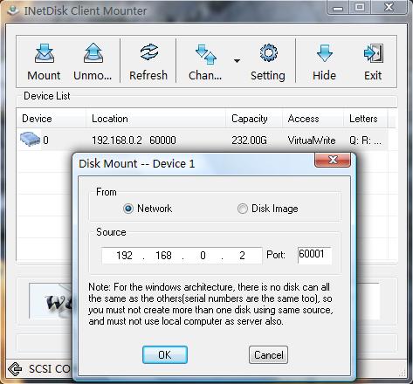Click the first IP octet 192
413x384 pixels.
click(x=124, y=256)
